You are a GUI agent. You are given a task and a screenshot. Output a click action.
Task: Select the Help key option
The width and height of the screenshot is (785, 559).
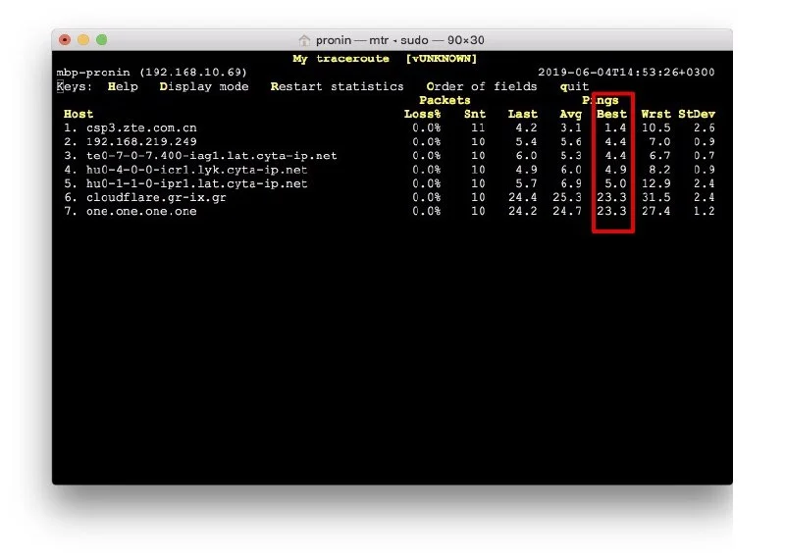click(123, 86)
